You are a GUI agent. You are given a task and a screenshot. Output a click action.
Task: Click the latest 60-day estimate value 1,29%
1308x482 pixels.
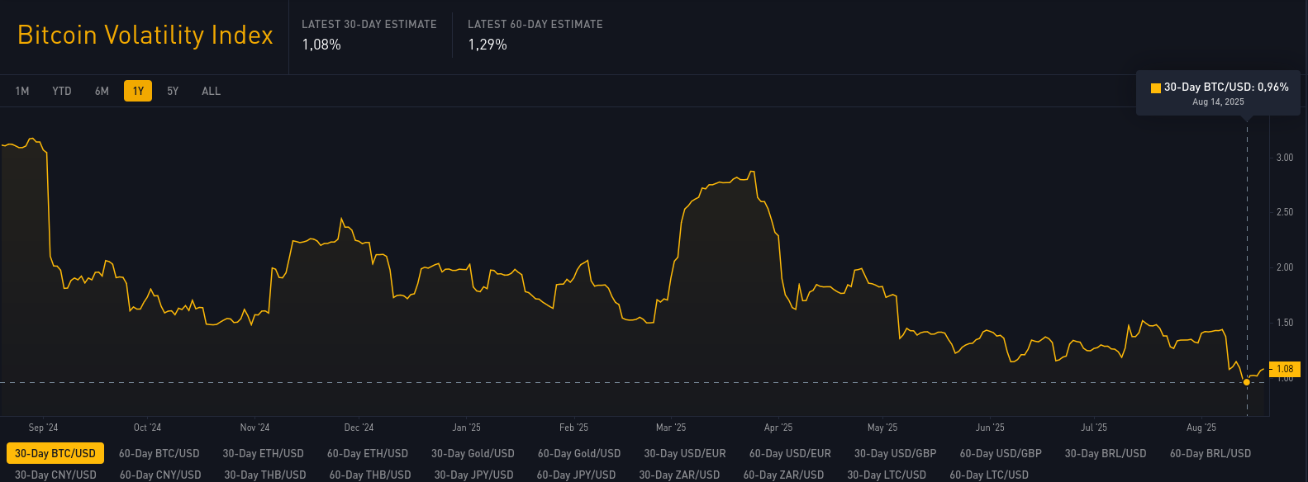tap(488, 45)
